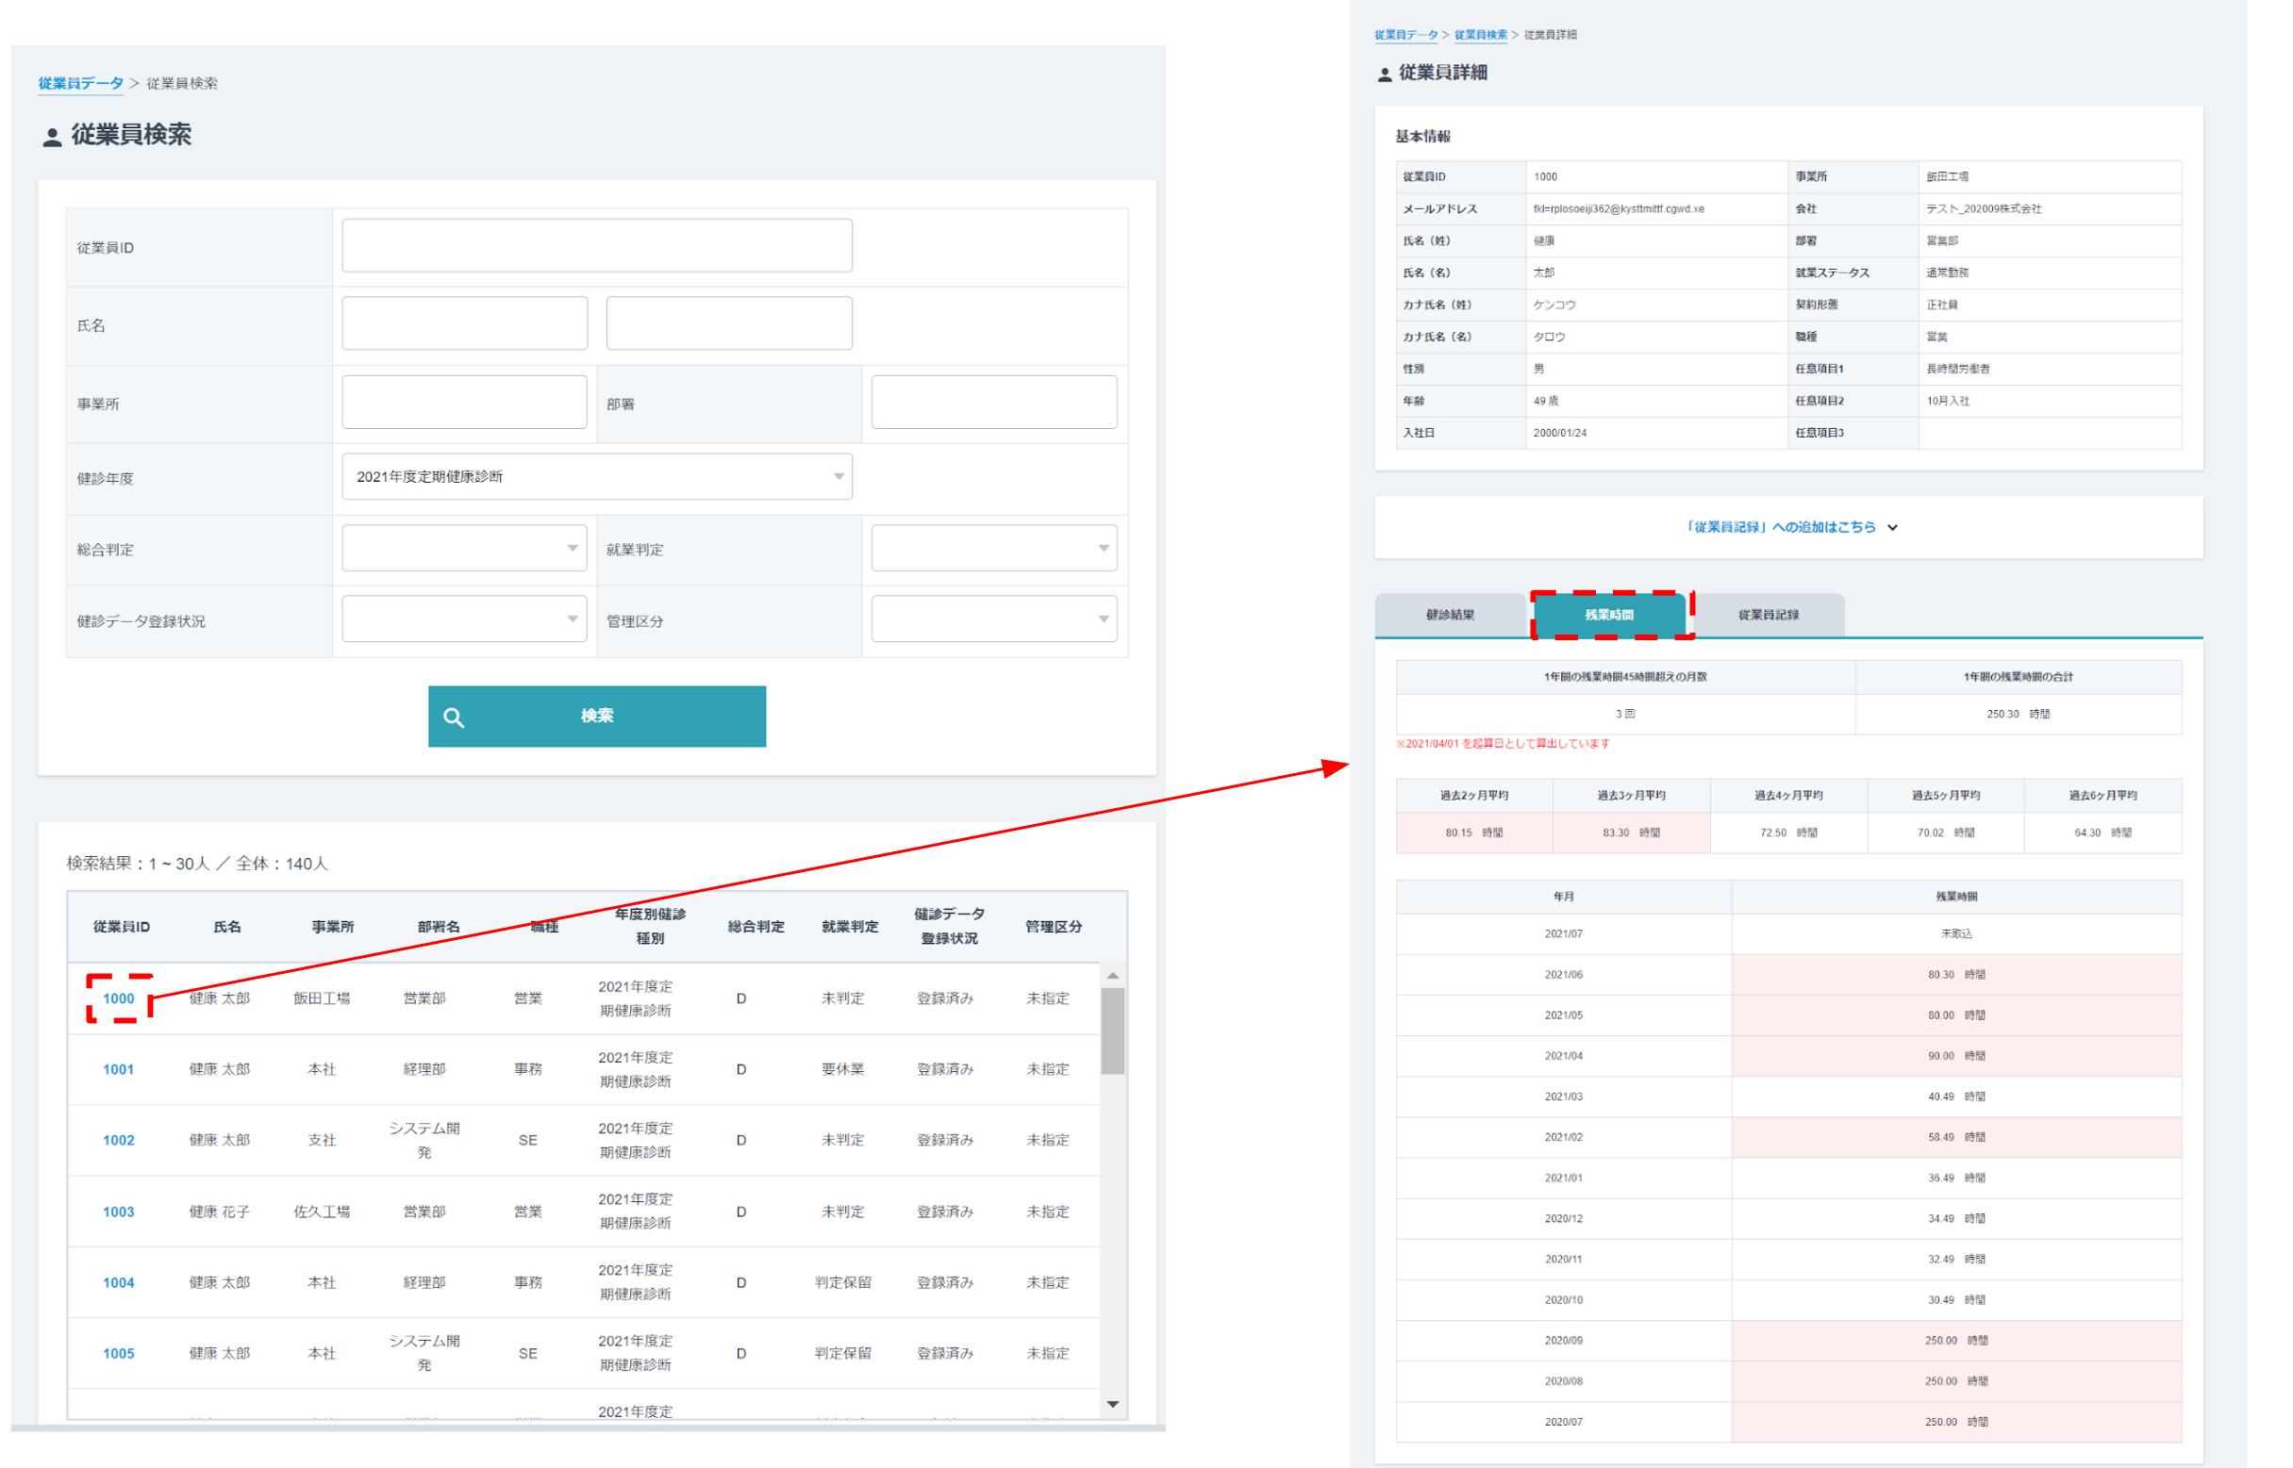The height and width of the screenshot is (1468, 2293).
Task: Click 従業員検索 breadcrumb in detail page
Action: (x=1480, y=35)
